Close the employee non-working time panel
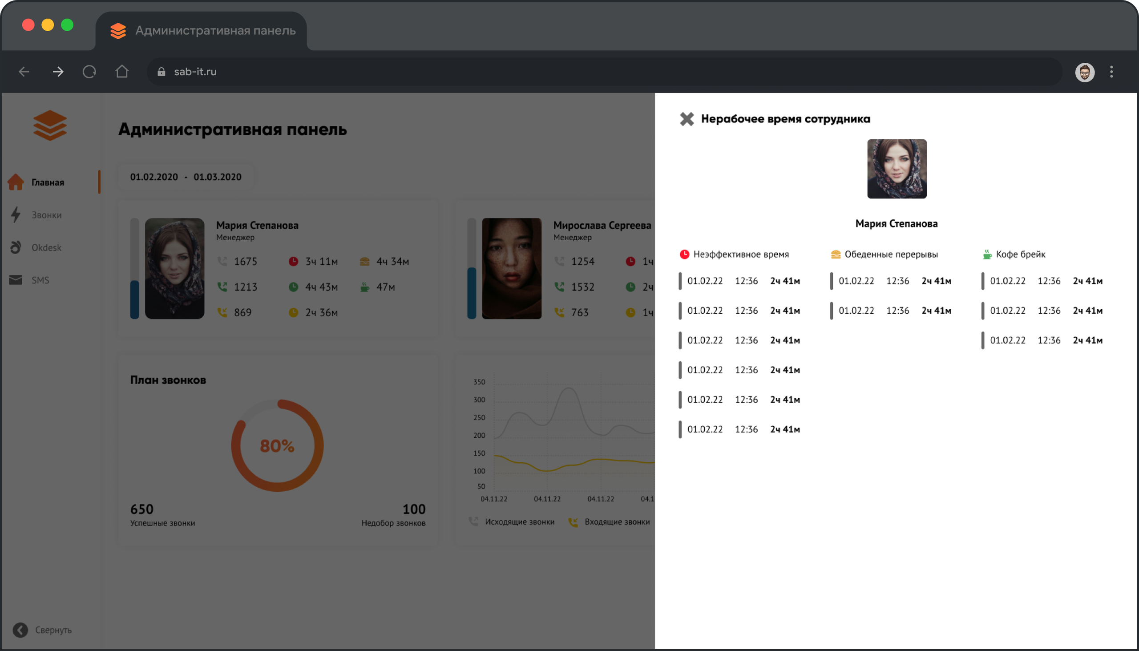 (x=687, y=119)
